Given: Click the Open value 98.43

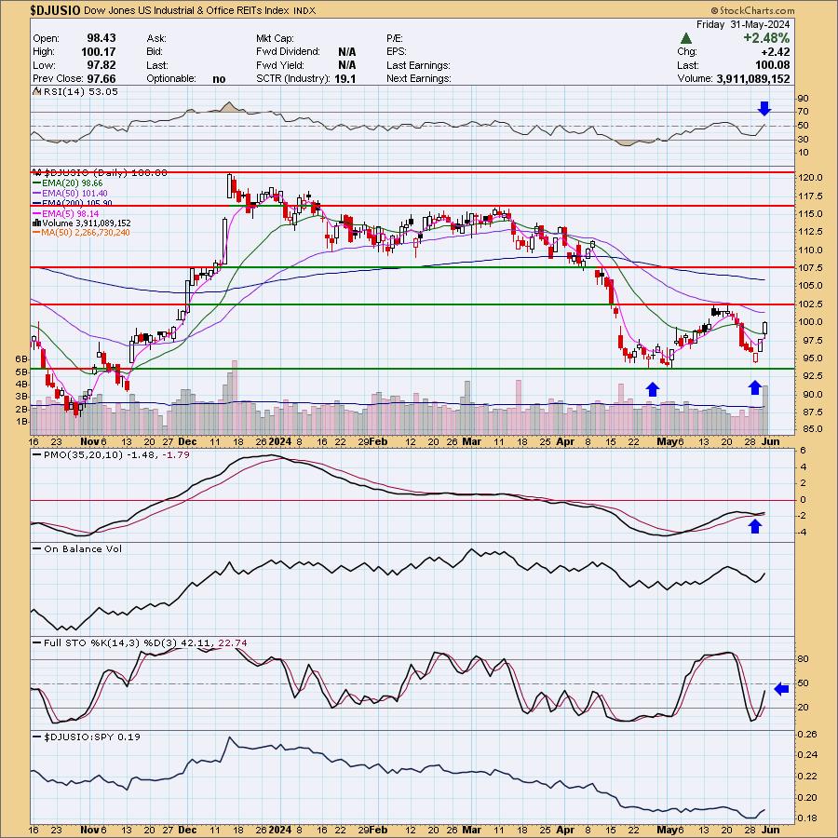Looking at the screenshot, I should tap(101, 38).
